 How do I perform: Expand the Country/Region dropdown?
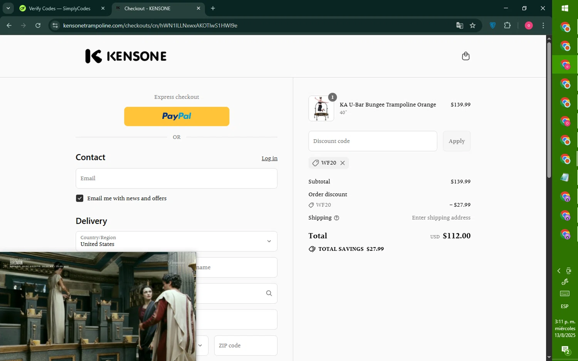(176, 241)
